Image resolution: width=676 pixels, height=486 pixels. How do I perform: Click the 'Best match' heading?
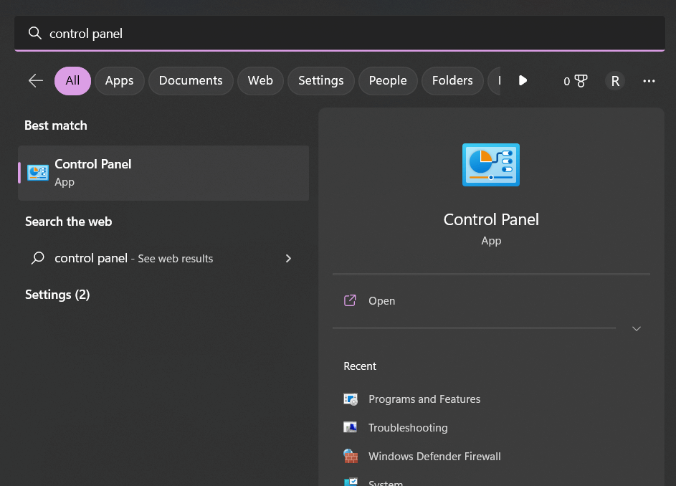coord(56,125)
